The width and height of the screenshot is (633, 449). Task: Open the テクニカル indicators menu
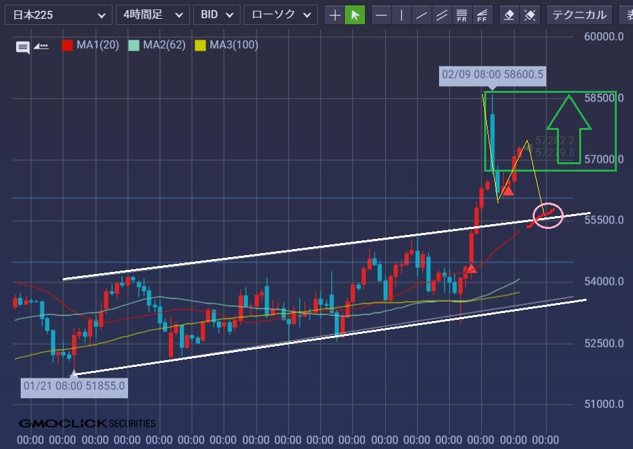click(579, 15)
